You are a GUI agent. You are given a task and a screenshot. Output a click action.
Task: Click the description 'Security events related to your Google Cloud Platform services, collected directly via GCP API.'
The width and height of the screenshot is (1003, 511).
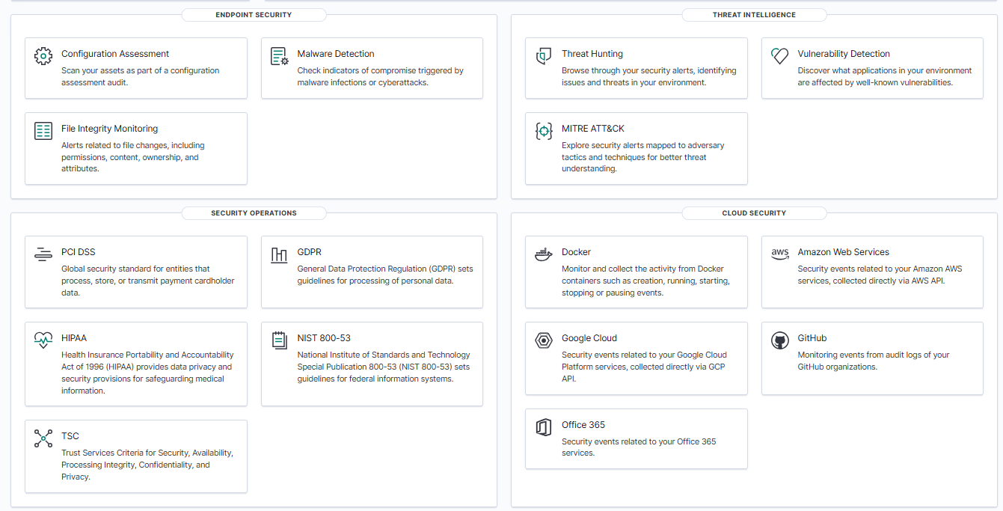coord(645,367)
